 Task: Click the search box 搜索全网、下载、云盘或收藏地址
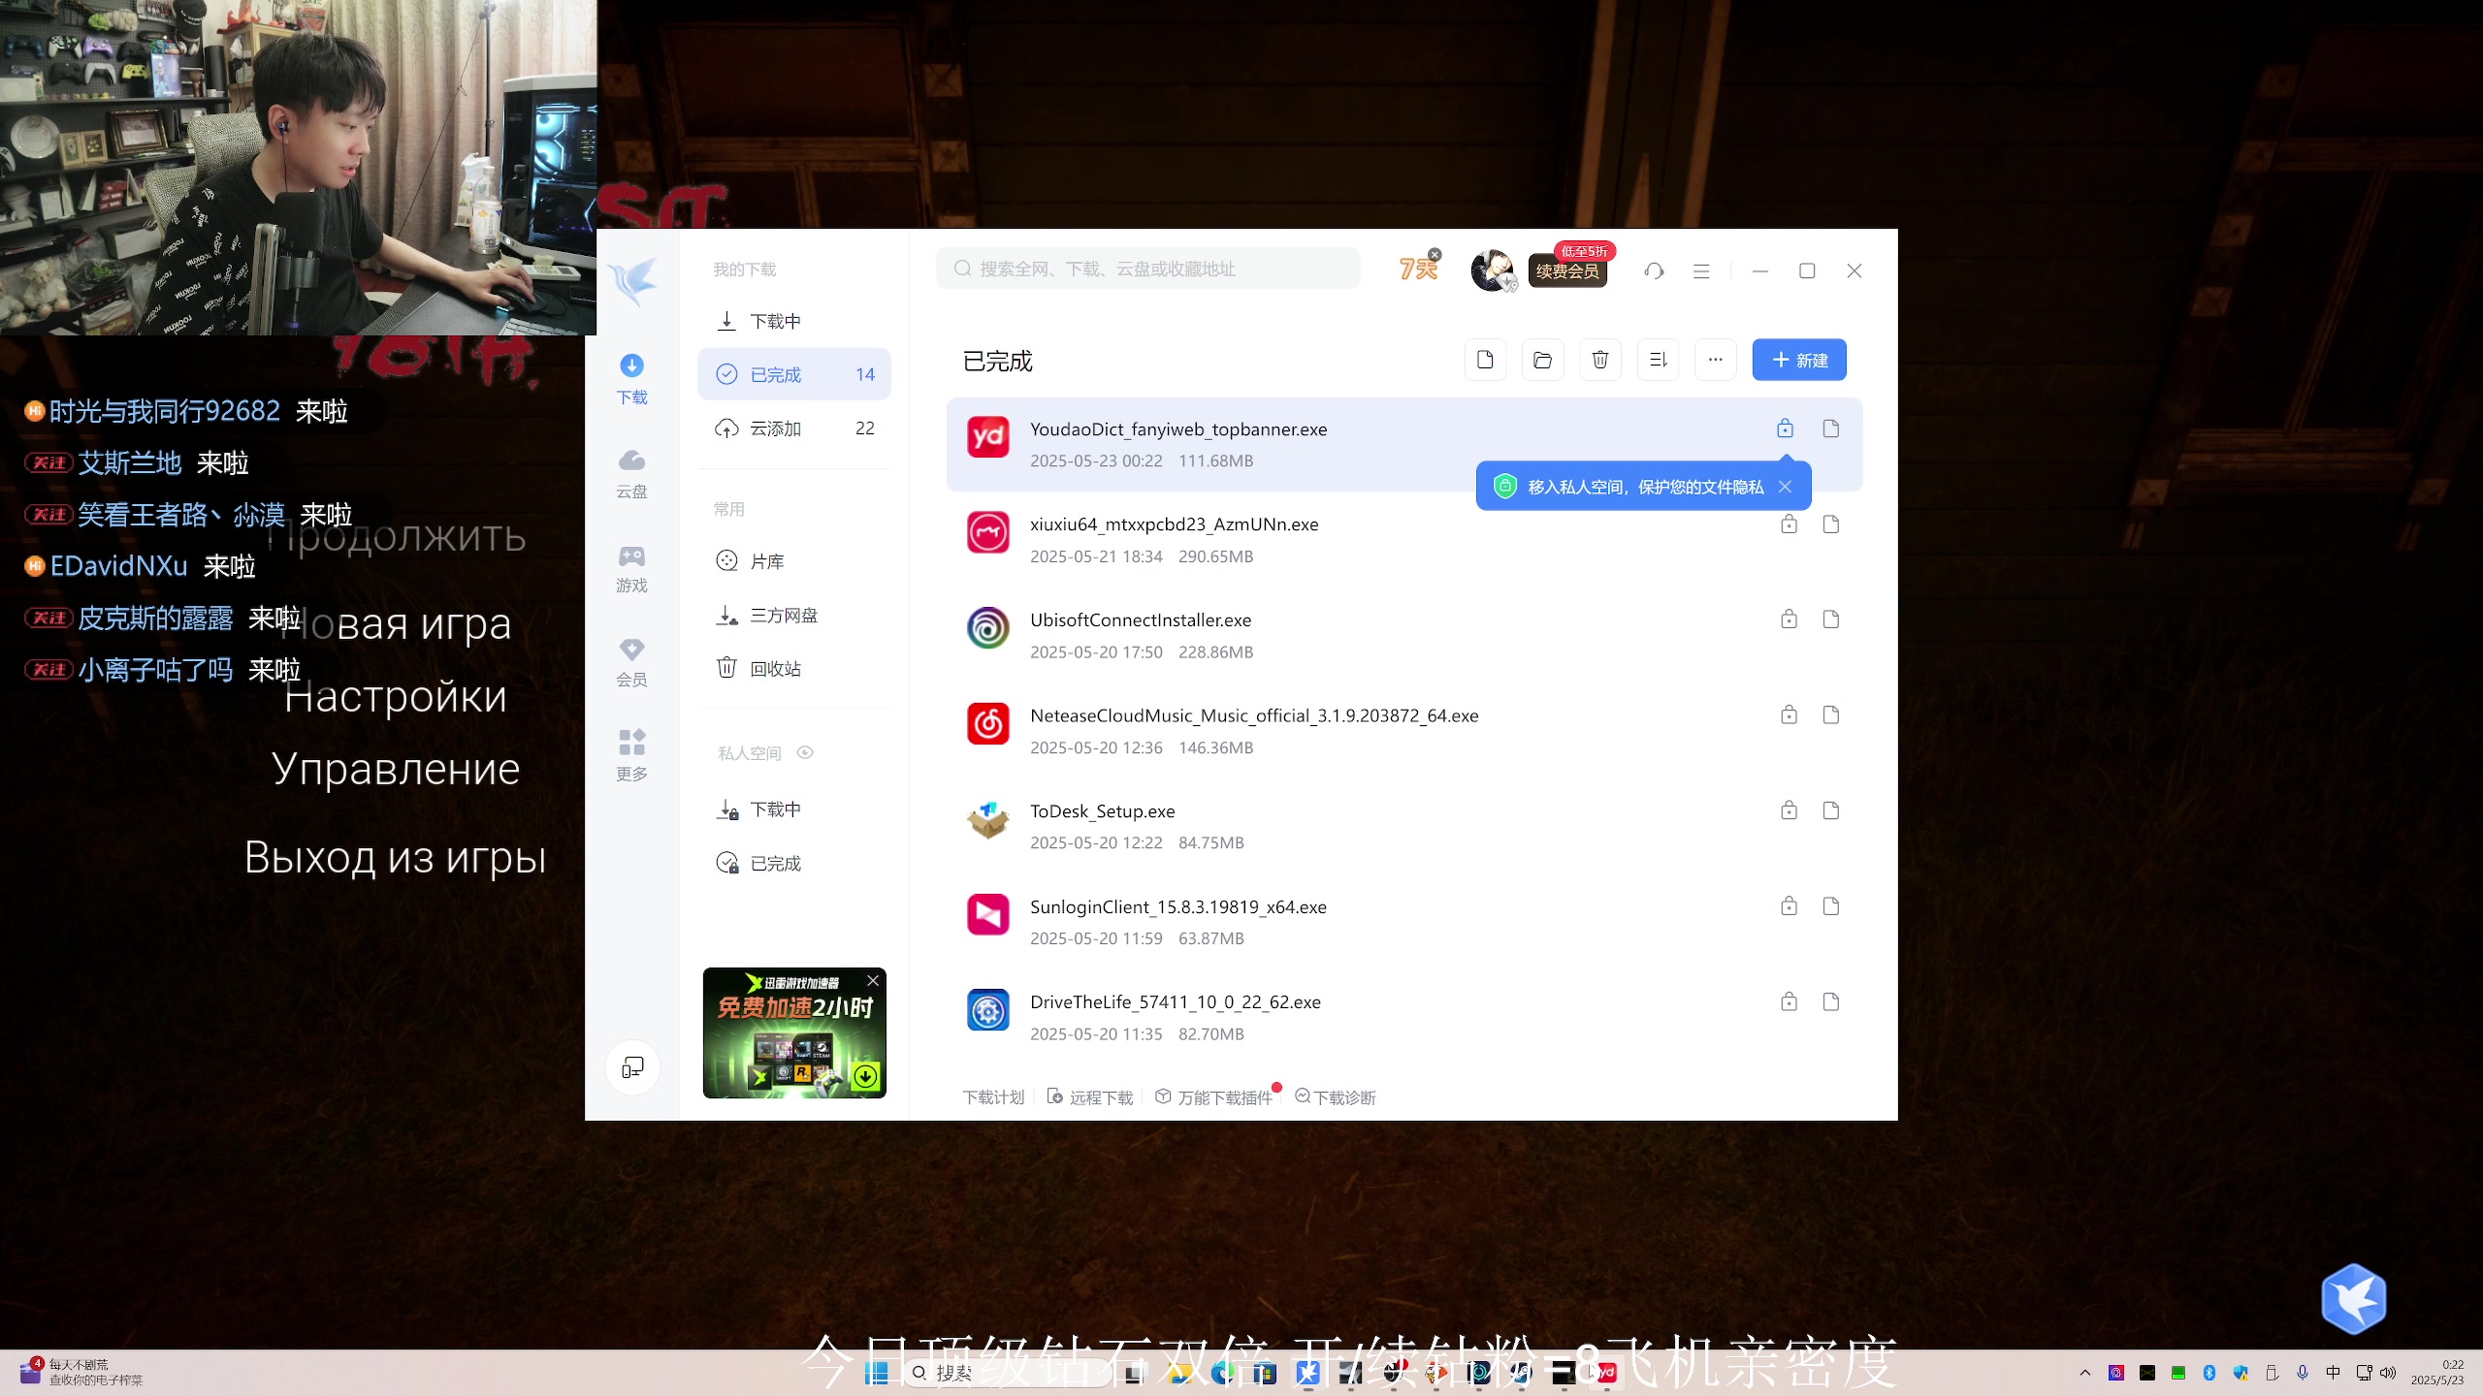pos(1147,269)
